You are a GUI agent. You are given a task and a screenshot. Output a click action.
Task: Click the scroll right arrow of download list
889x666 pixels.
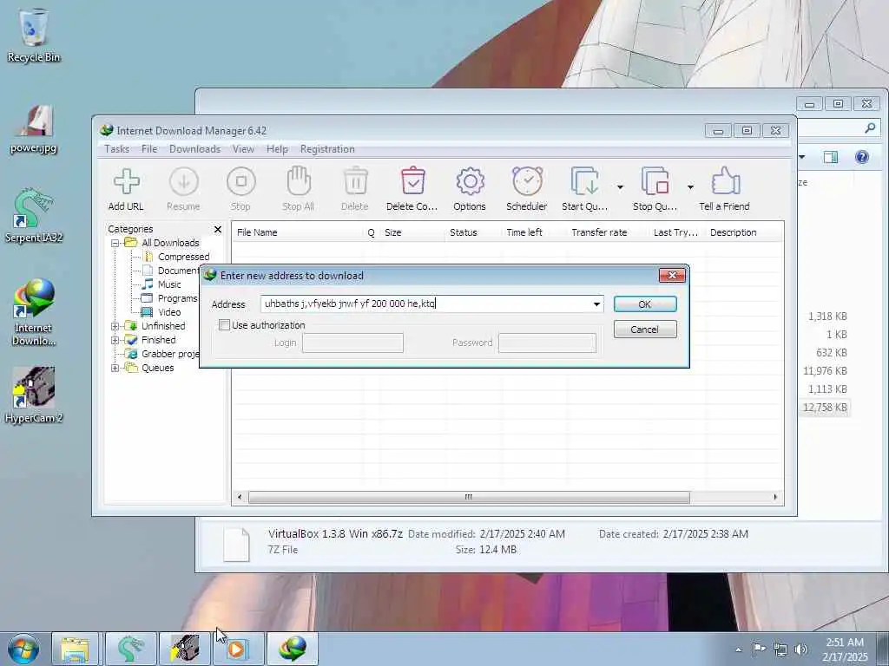pos(775,497)
